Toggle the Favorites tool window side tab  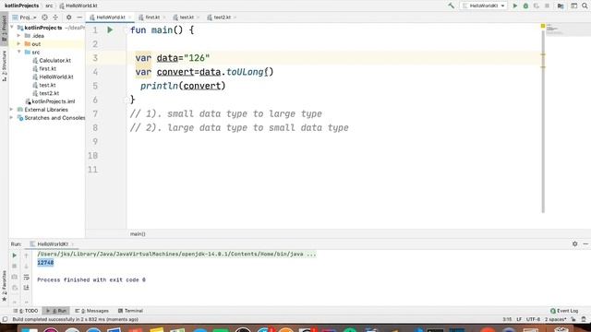coord(4,286)
